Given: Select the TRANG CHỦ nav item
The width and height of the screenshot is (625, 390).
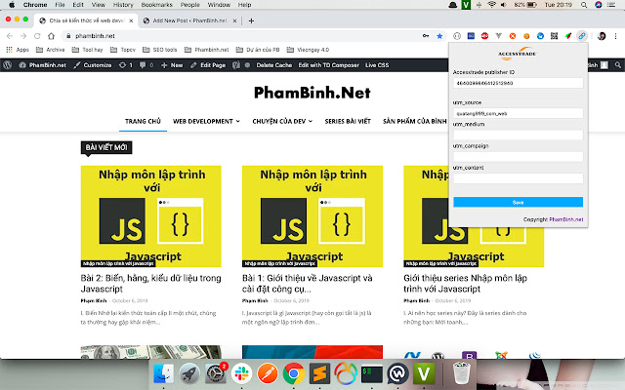Looking at the screenshot, I should (143, 121).
